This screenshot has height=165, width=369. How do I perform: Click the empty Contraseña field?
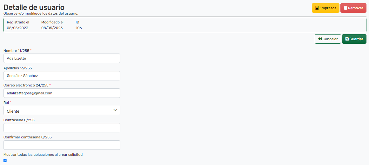(x=62, y=128)
